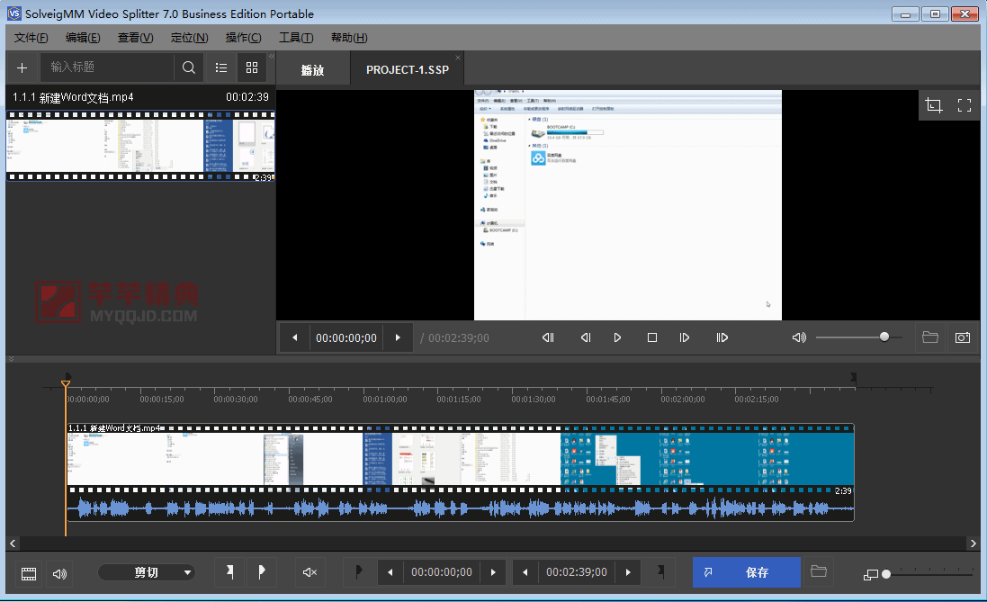Enter fullscreen preview mode

coord(965,105)
